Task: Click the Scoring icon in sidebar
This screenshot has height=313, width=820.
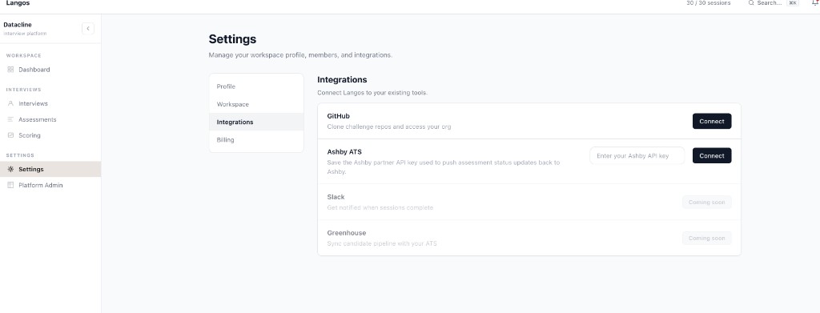Action: [x=10, y=135]
